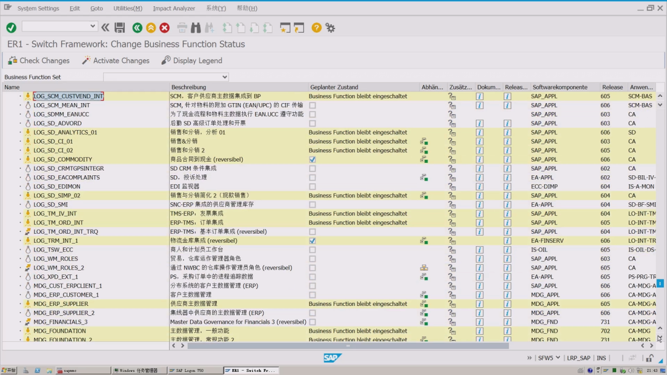Open the System Settings menu

coord(38,8)
